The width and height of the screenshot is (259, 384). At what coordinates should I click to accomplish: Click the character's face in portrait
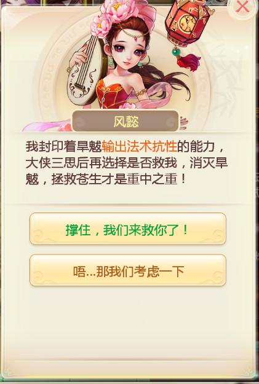127,53
